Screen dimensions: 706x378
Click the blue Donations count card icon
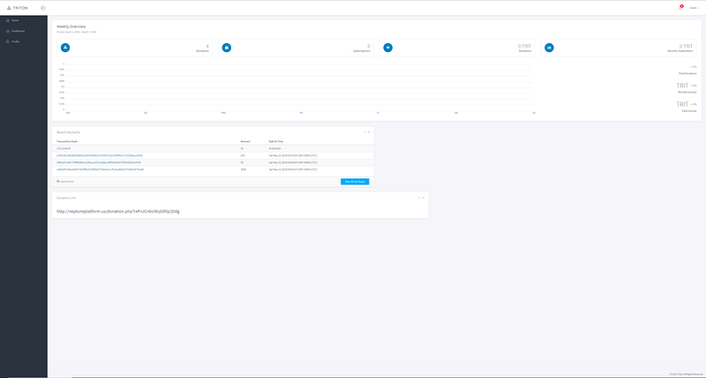click(x=65, y=48)
